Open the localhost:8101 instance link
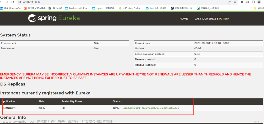The height and width of the screenshot is (124, 264). click(x=131, y=108)
